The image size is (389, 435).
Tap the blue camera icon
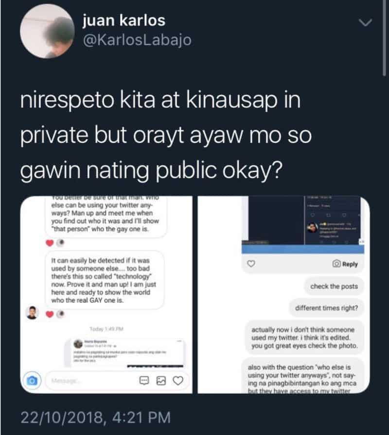32,380
